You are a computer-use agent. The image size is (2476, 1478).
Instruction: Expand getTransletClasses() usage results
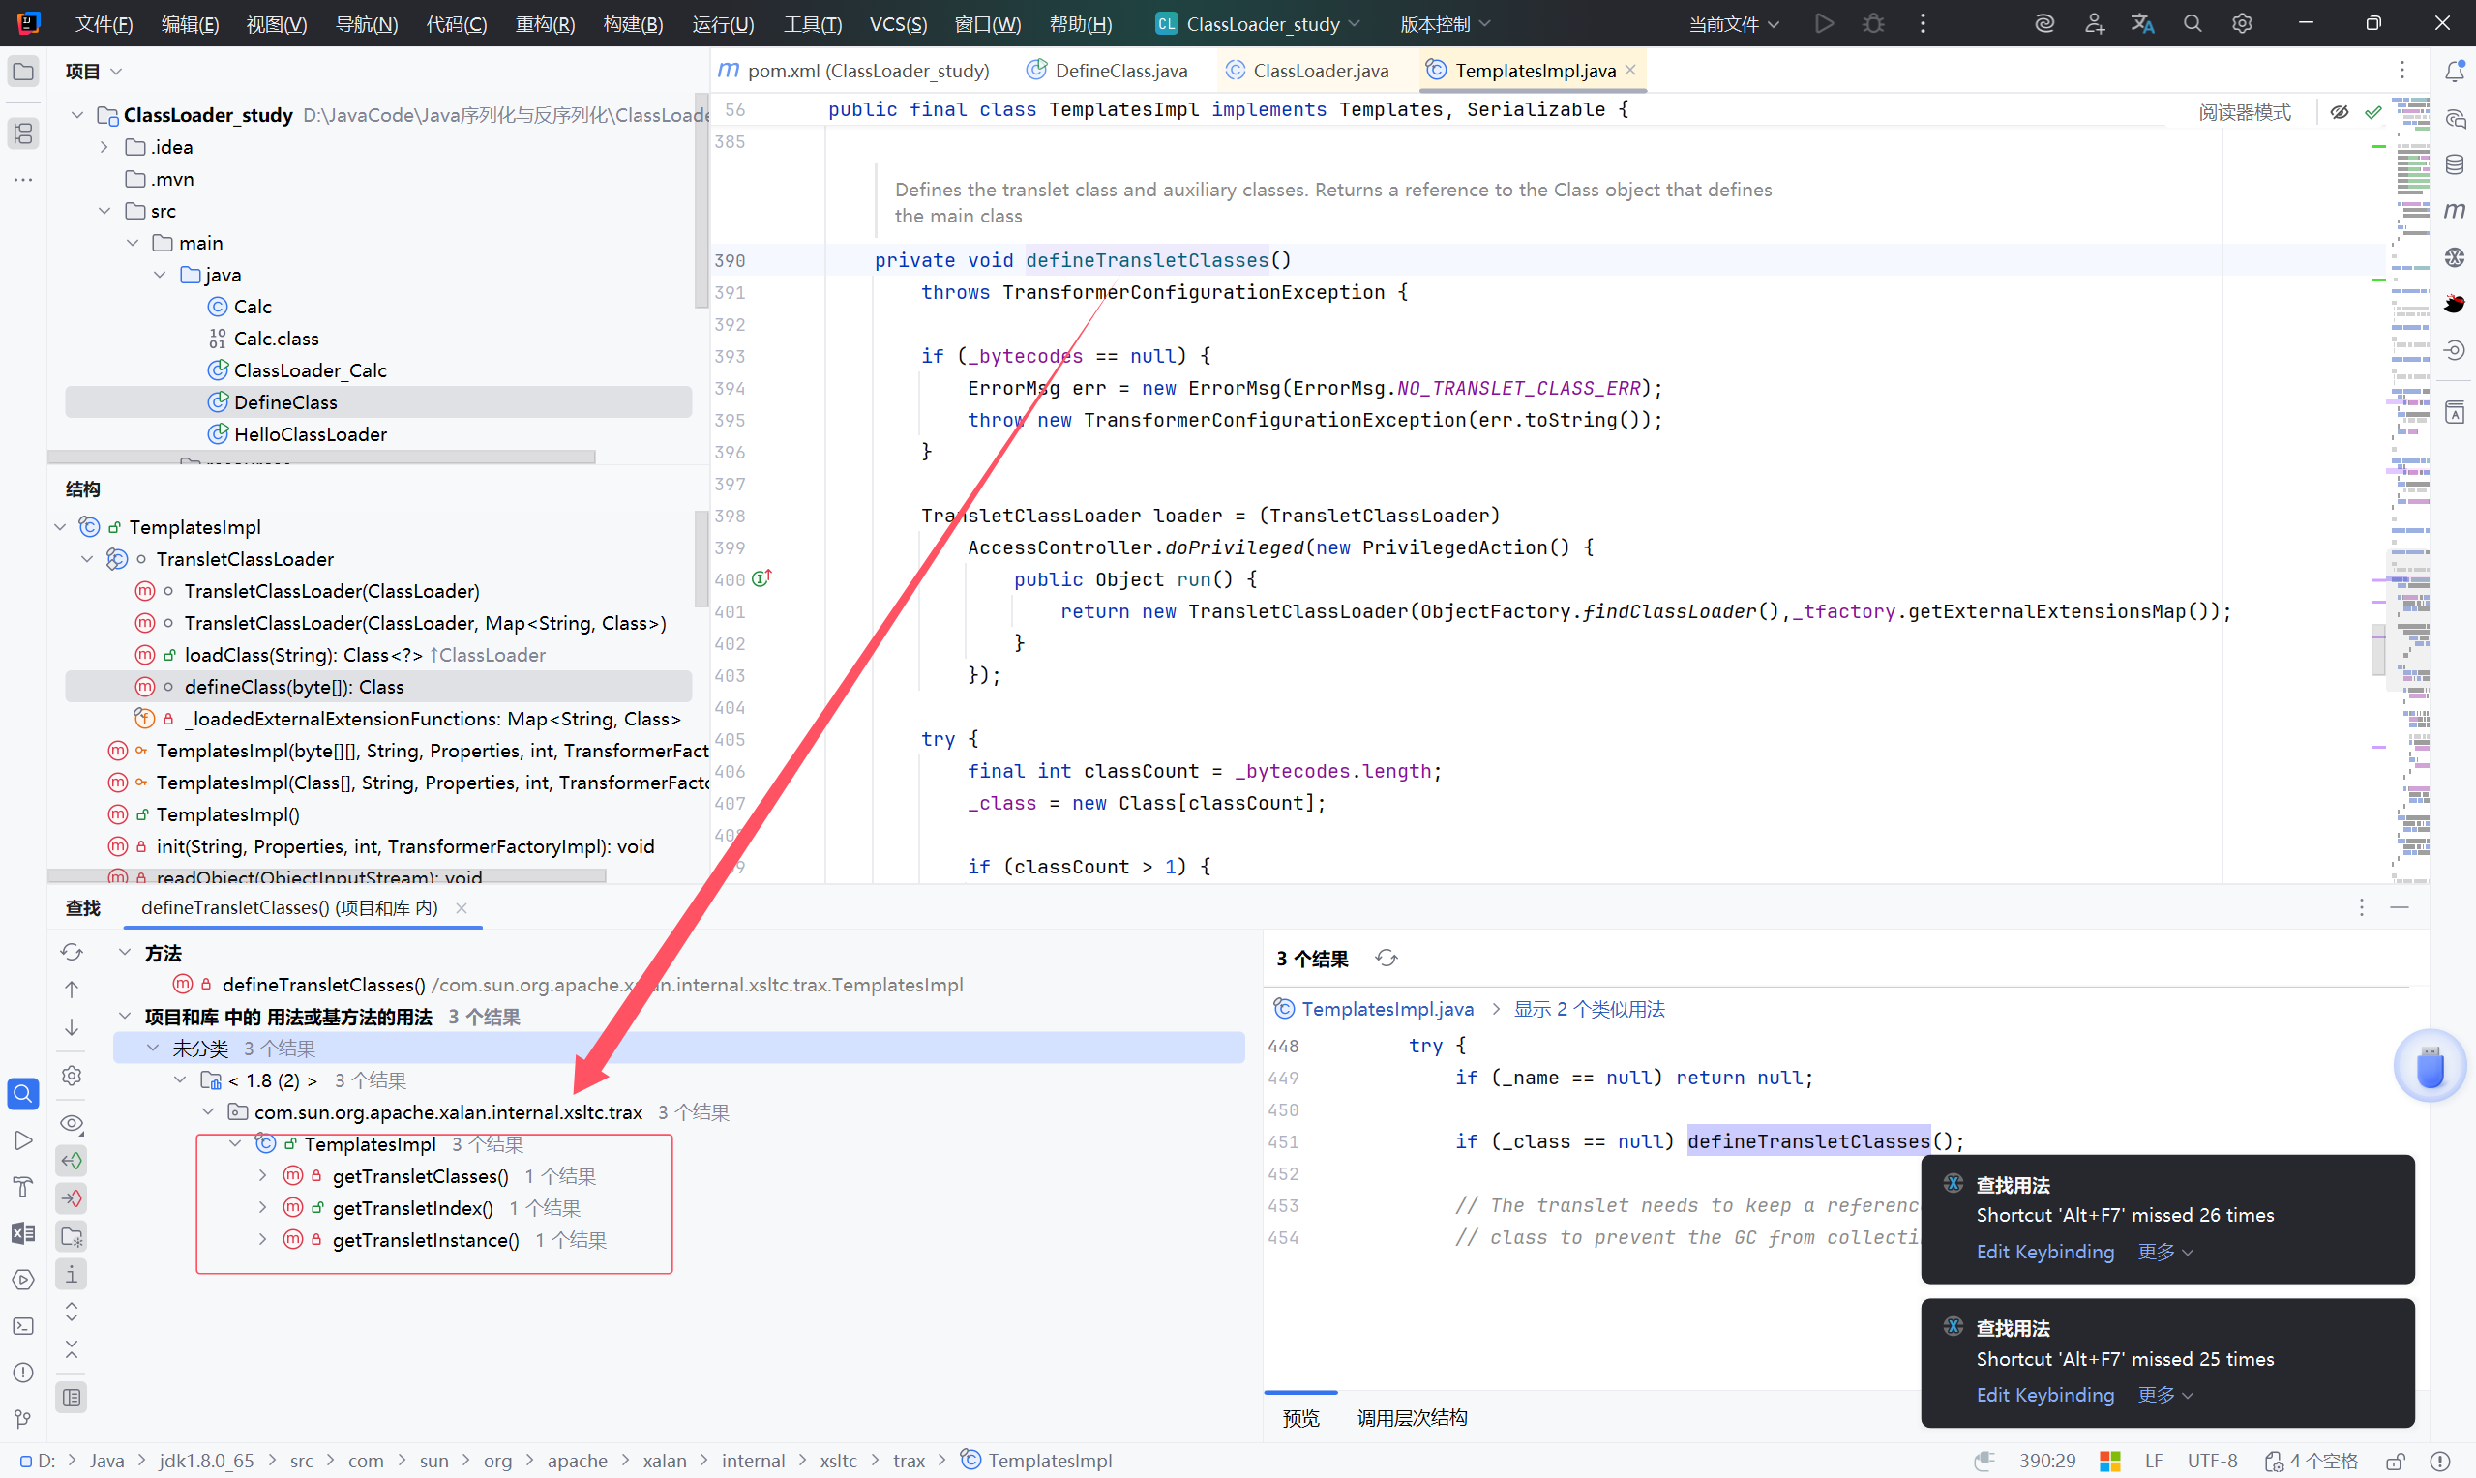(263, 1176)
